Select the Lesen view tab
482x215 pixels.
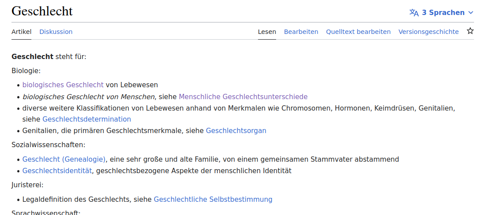click(267, 32)
